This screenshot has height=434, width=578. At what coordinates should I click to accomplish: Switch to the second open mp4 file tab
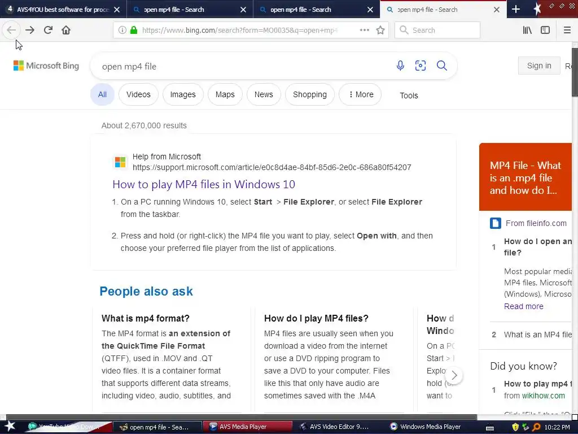coord(190,10)
